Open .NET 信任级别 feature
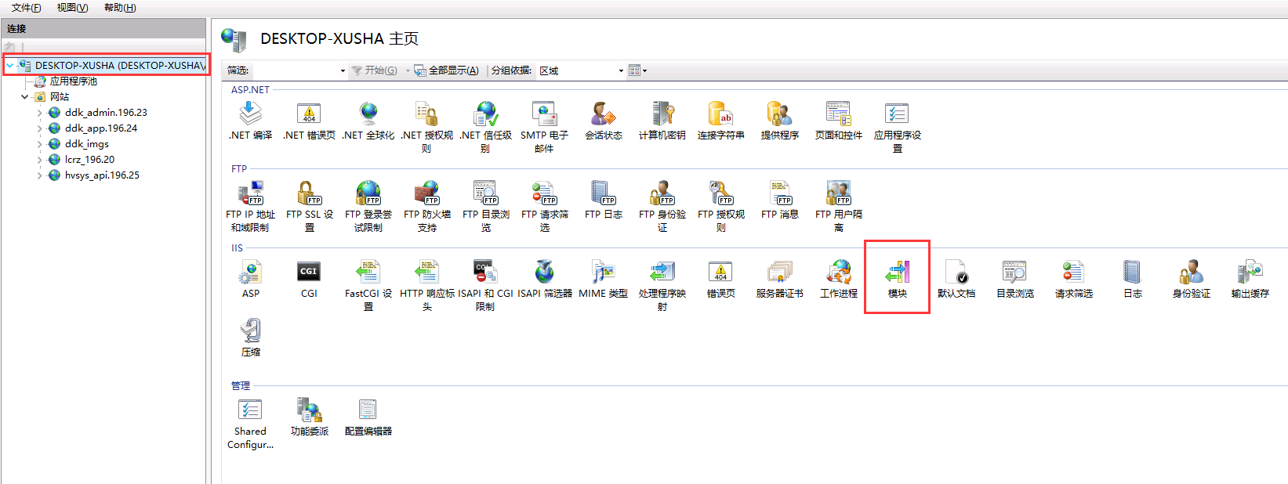1288x484 pixels. [485, 127]
